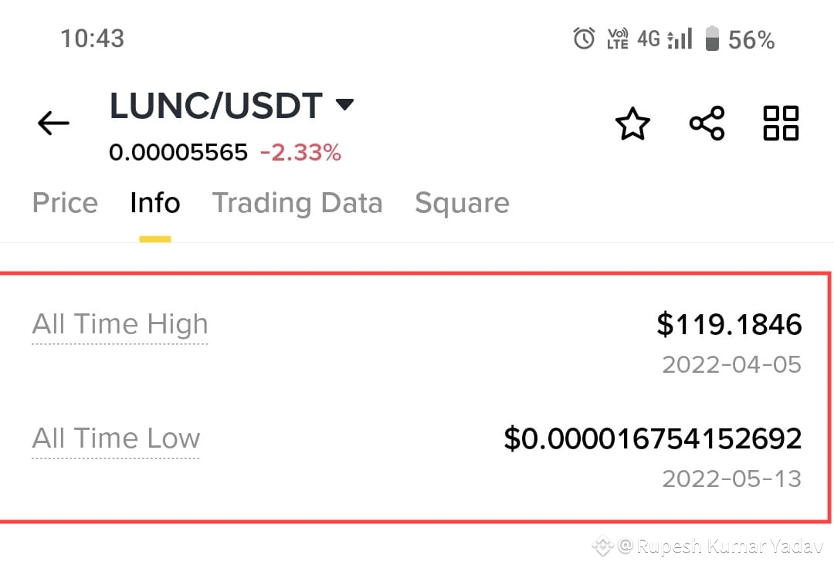Tap the alarm clock status icon
The image size is (834, 565).
click(584, 39)
